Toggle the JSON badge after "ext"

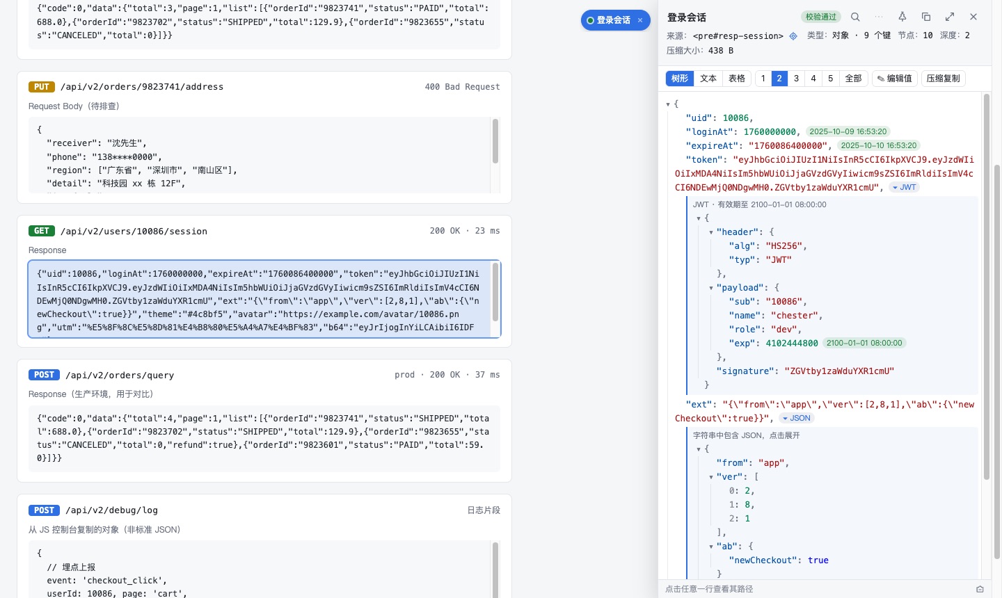(795, 418)
